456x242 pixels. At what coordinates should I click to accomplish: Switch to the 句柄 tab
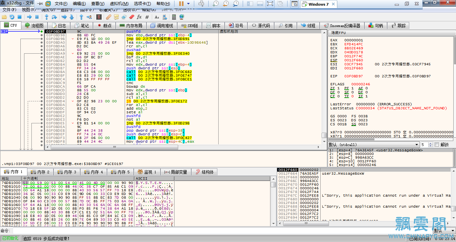pyautogui.click(x=376, y=26)
